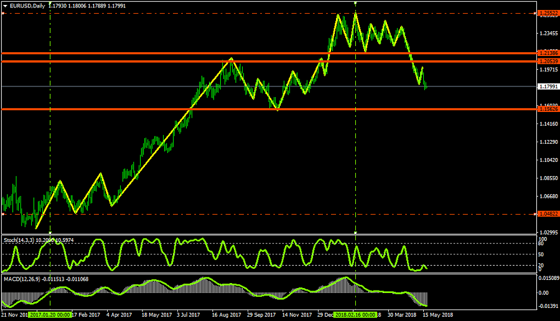This screenshot has height=321, width=560.
Task: Click the 1.19715 value on price axis
Action: [x=549, y=70]
